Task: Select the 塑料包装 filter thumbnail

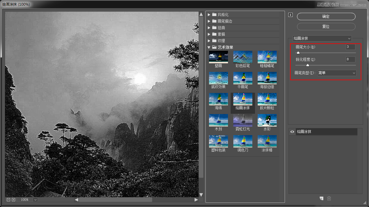Action: (218, 141)
